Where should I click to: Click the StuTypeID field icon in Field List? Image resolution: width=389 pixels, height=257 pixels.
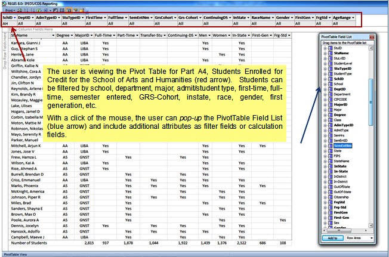[331, 69]
